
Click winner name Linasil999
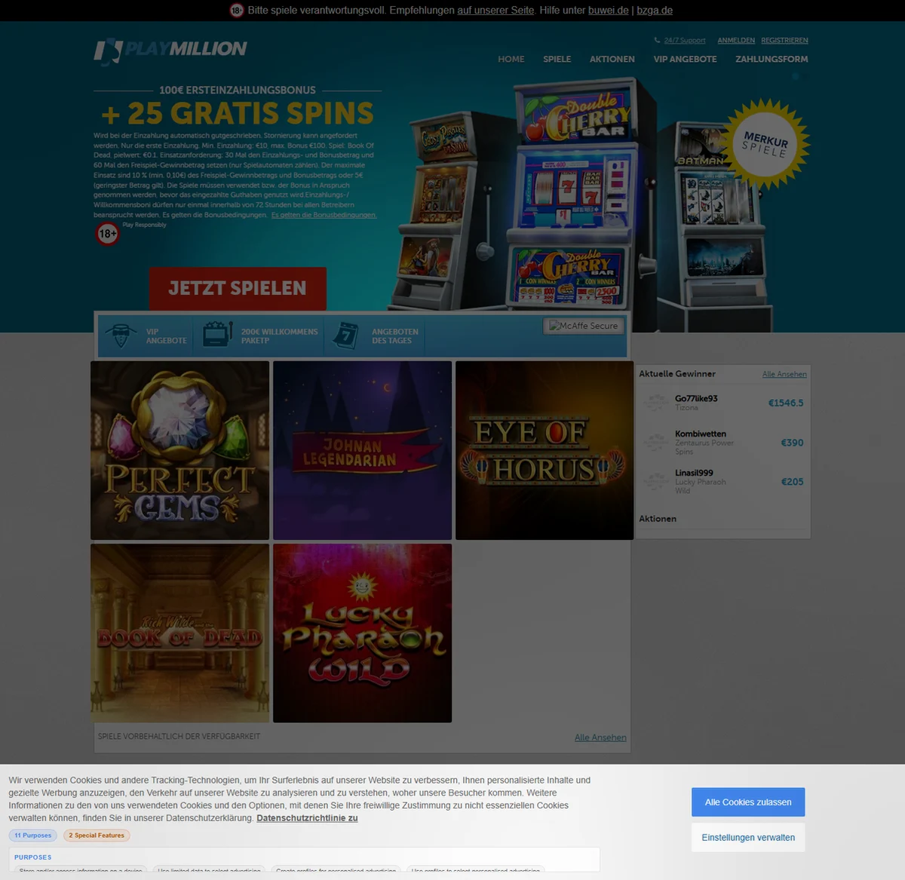click(x=694, y=473)
